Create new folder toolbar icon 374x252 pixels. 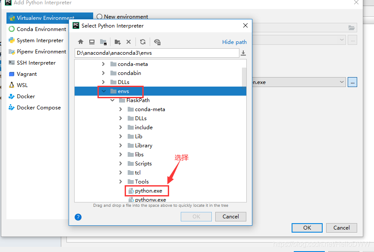(117, 42)
